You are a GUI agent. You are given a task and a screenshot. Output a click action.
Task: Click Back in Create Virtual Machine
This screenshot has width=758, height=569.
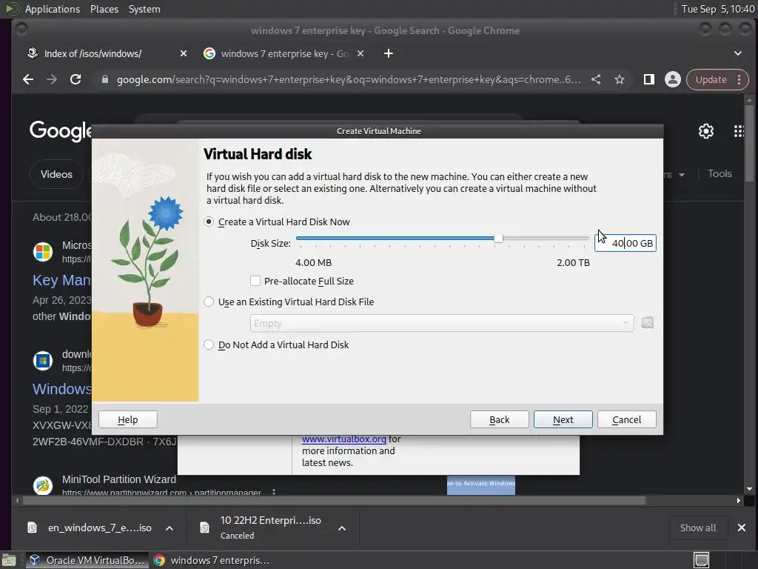[500, 419]
